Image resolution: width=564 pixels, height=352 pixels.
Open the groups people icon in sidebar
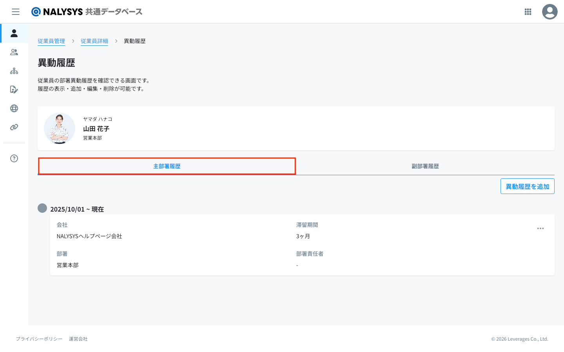(x=14, y=52)
